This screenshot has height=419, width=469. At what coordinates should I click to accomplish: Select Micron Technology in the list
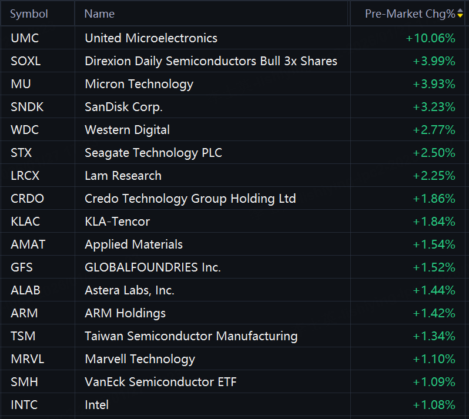139,84
